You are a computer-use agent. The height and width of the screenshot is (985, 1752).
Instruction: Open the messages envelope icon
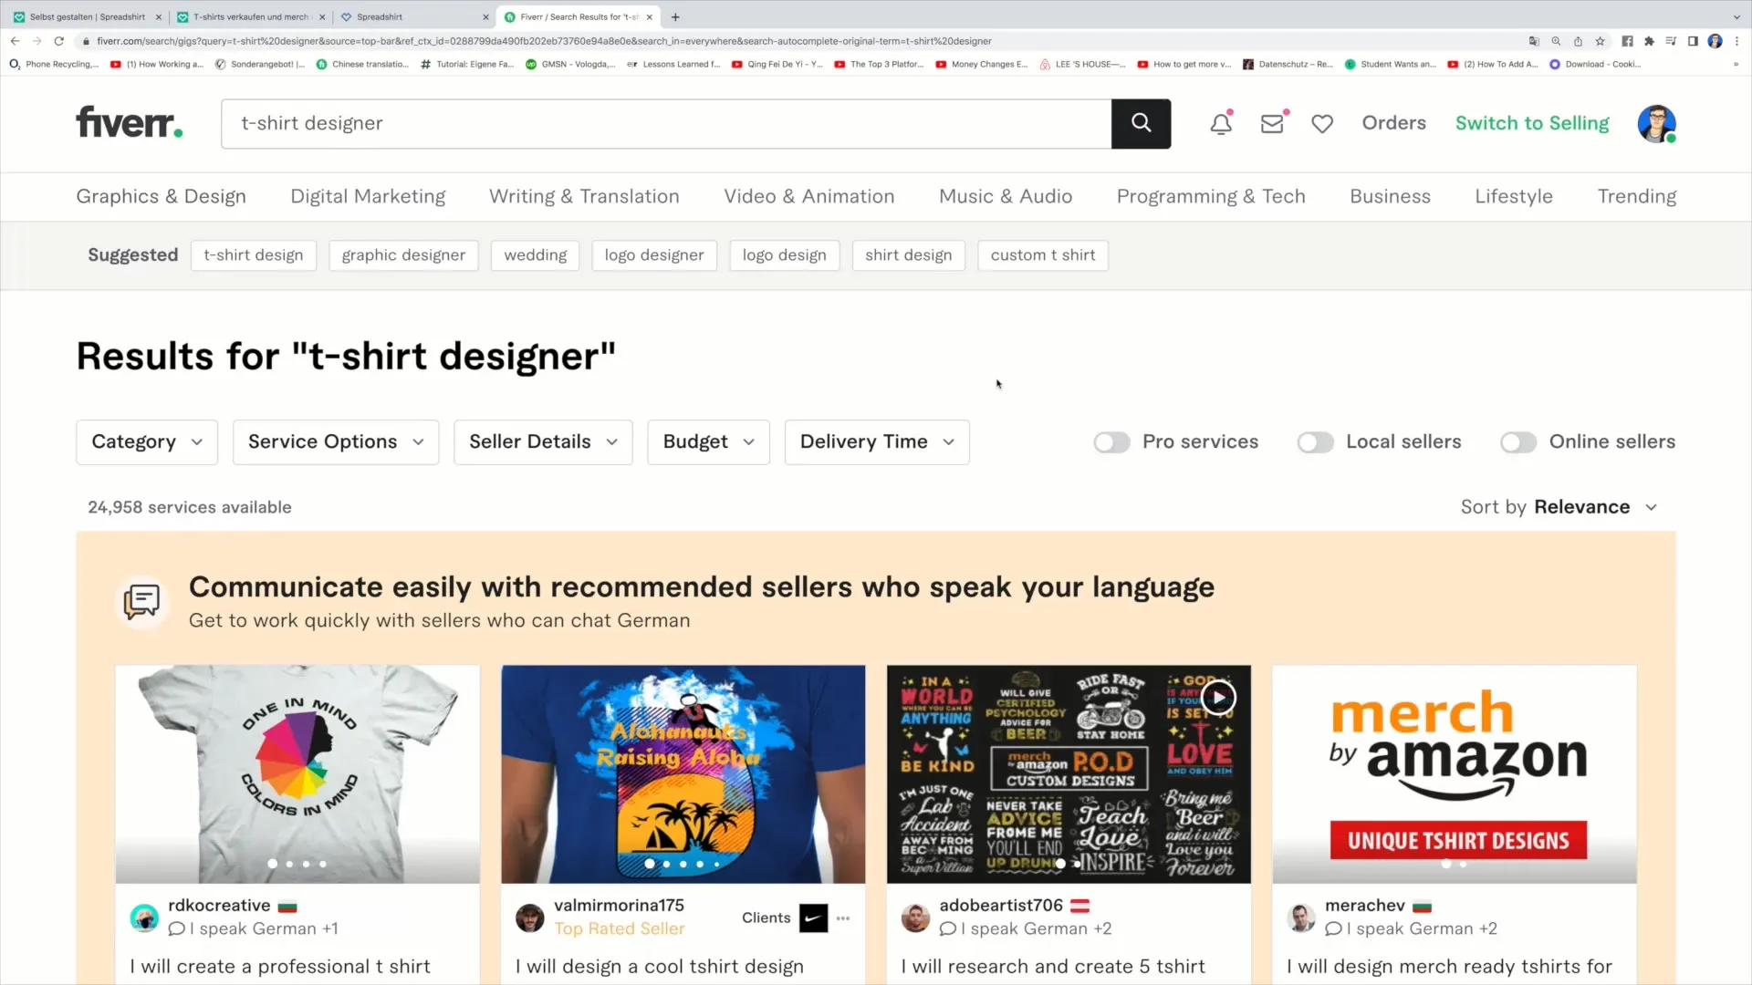tap(1272, 123)
